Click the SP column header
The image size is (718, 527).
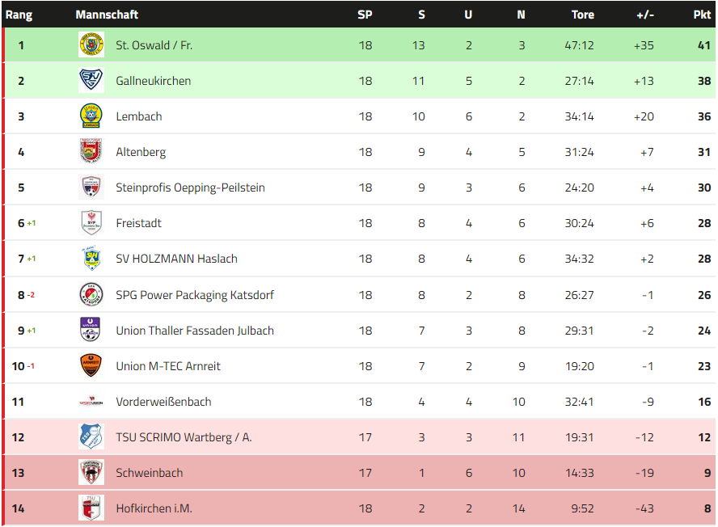tap(365, 15)
